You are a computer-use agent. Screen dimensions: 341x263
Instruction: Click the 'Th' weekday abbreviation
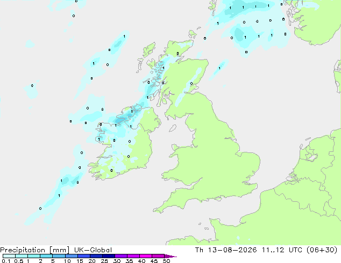point(199,250)
